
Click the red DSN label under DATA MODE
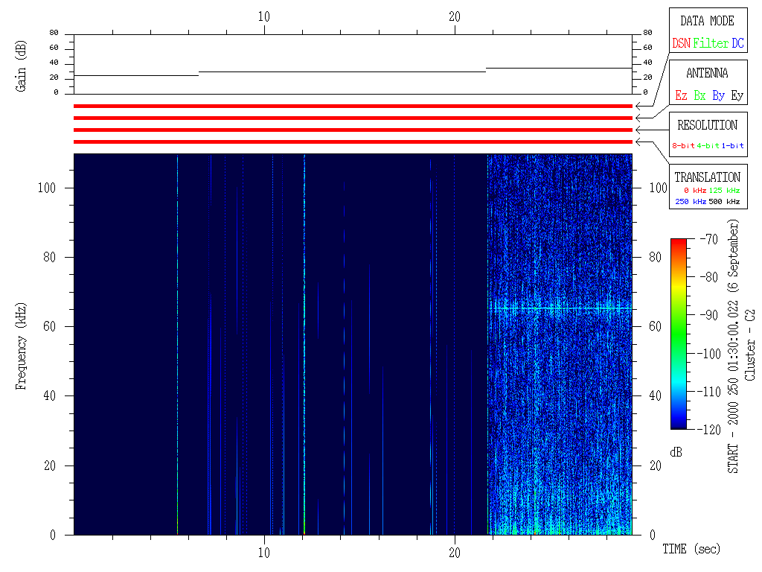(681, 43)
